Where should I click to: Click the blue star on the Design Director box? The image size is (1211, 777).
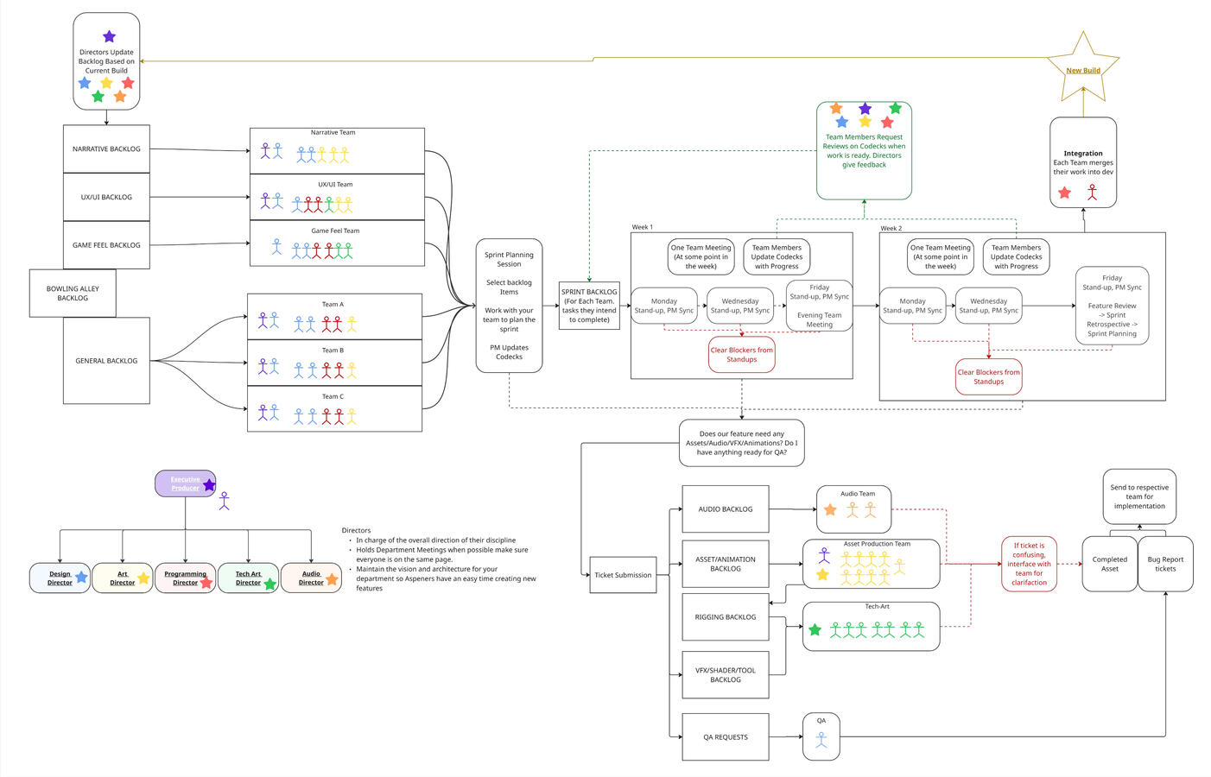[81, 577]
